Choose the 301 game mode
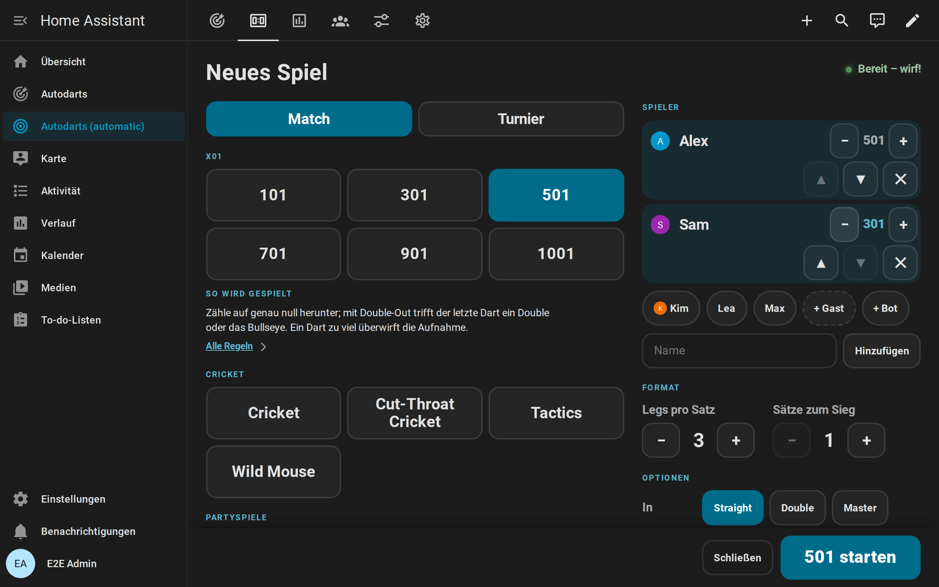 pos(414,195)
